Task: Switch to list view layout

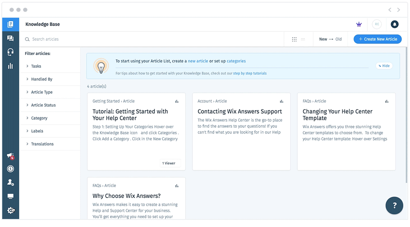Action: point(303,39)
